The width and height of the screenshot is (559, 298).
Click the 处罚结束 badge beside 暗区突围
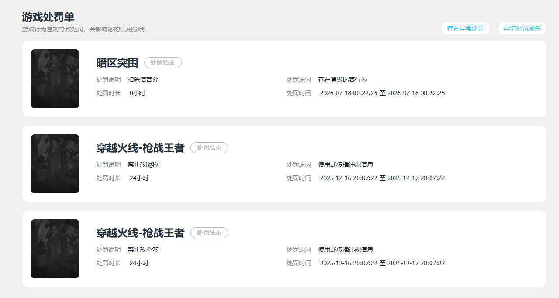click(x=163, y=63)
